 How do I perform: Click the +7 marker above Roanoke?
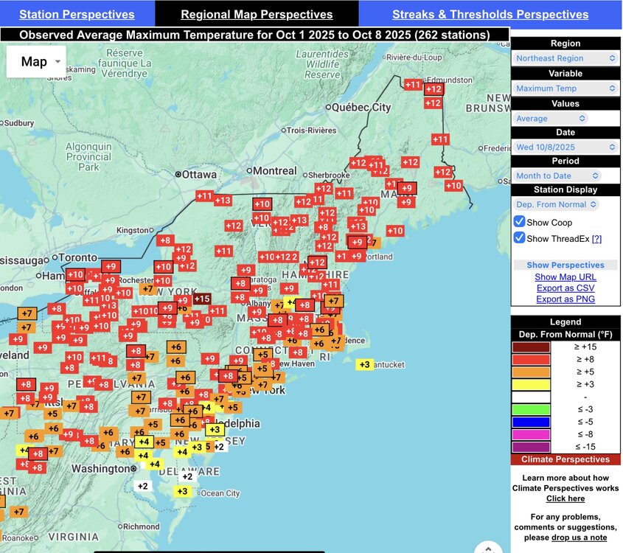(18, 512)
